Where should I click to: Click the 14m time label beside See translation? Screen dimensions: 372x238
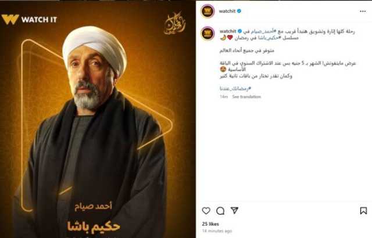pos(224,96)
